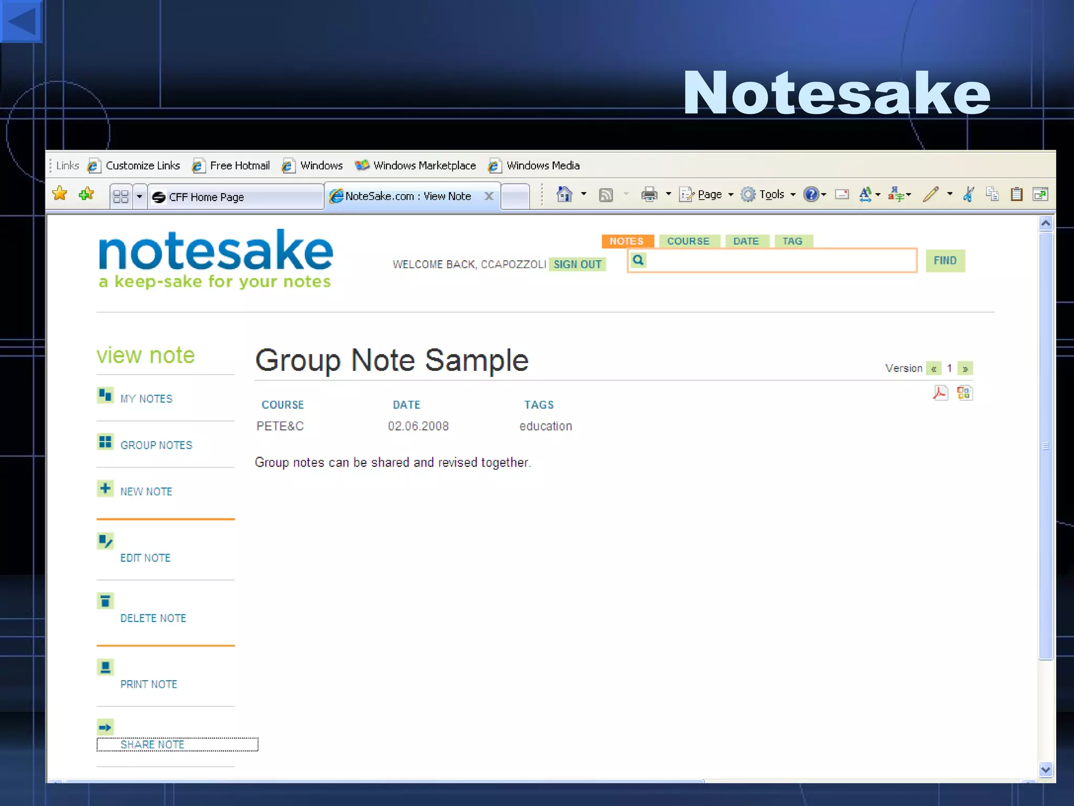The image size is (1074, 806).
Task: Open the Help question mark menu
Action: click(x=814, y=195)
